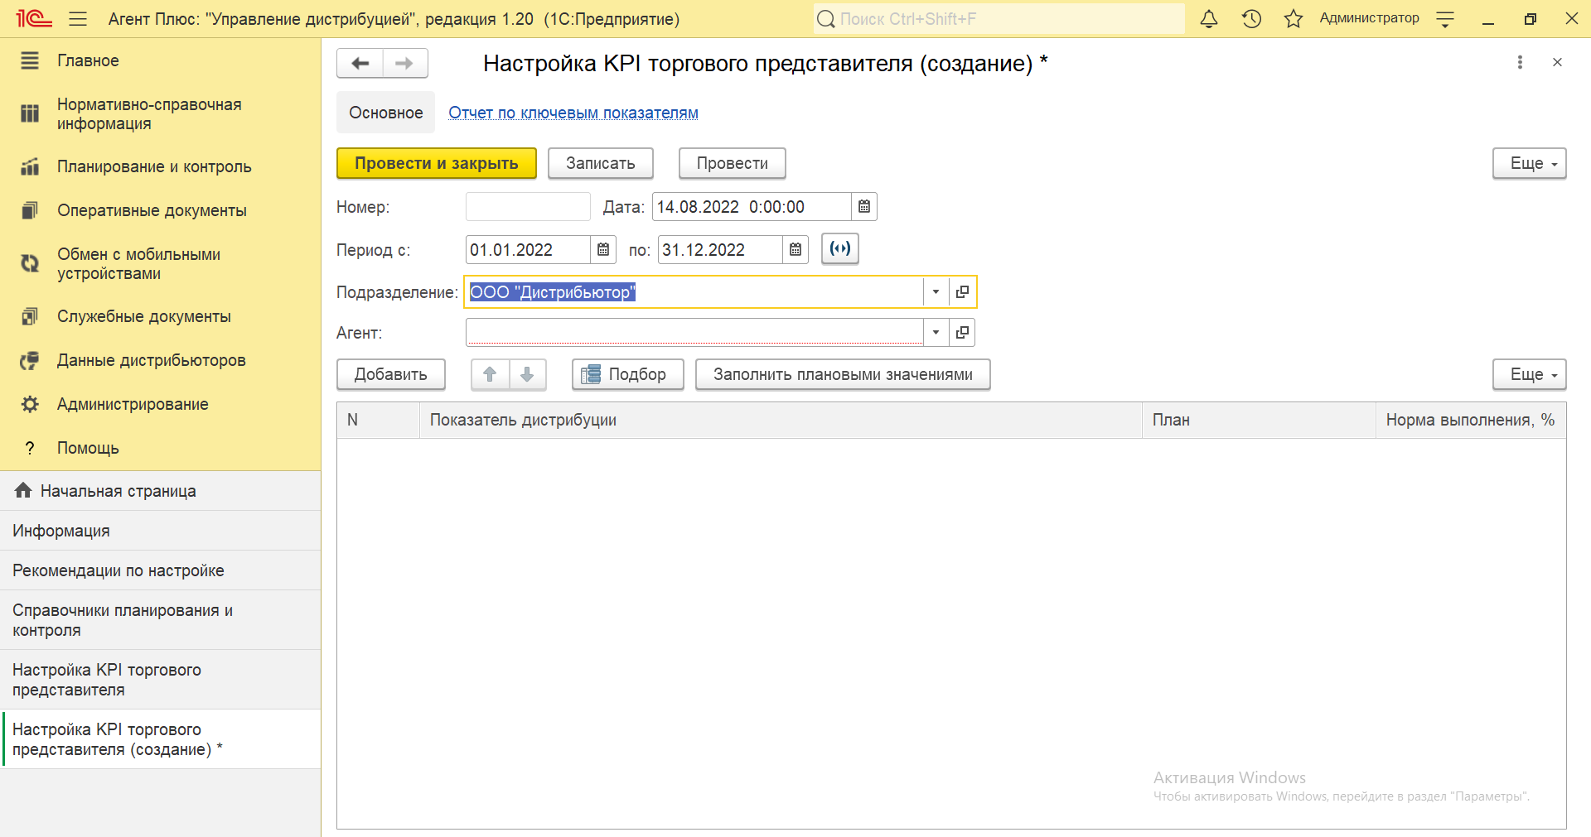Open Администрирование gear section
Image resolution: width=1591 pixels, height=837 pixels.
160,404
